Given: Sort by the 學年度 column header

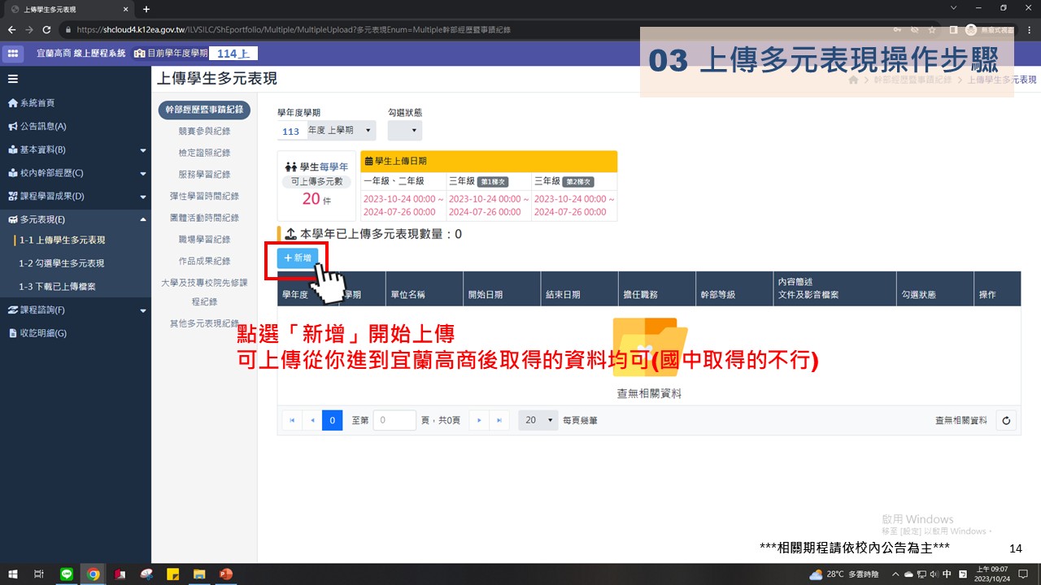Looking at the screenshot, I should click(x=296, y=294).
